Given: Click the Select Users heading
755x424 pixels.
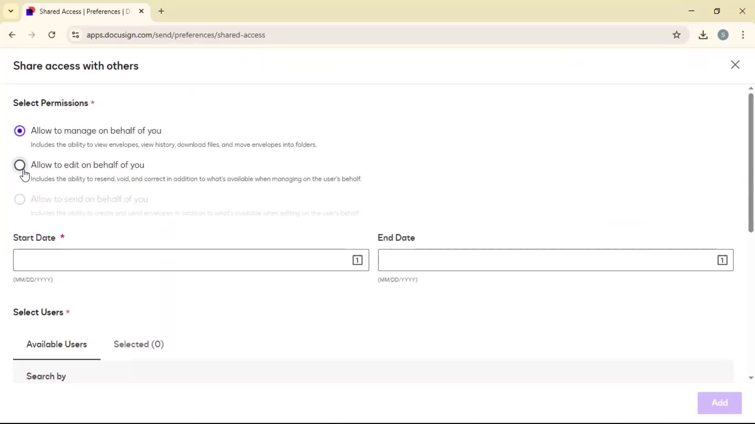Looking at the screenshot, I should pos(38,312).
